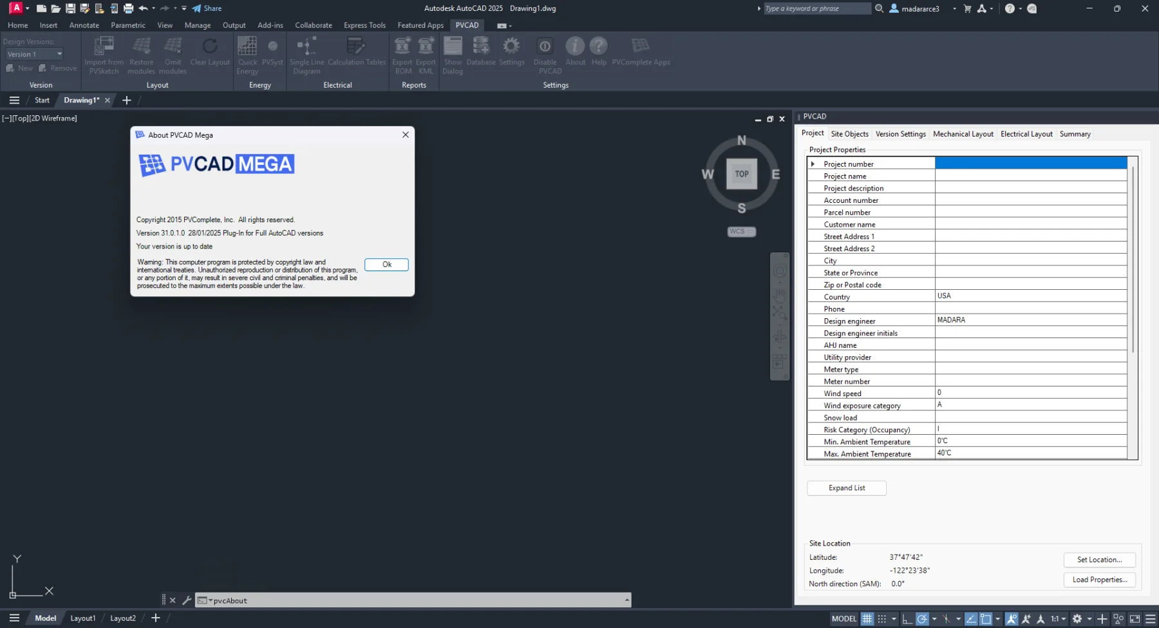Click the Set Location... button

click(1099, 560)
